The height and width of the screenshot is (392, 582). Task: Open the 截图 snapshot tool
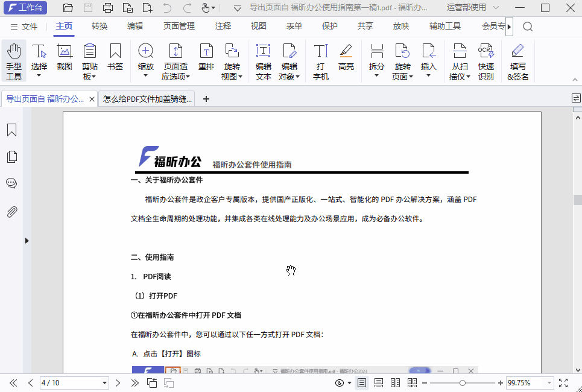[64, 60]
